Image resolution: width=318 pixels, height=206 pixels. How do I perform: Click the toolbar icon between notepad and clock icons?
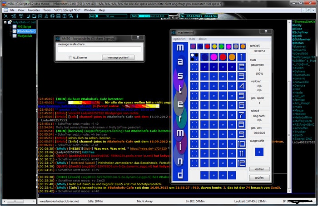coord(46,16)
